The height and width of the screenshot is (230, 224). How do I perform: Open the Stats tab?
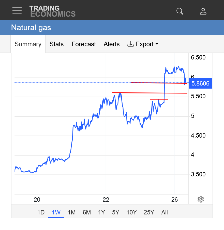56,44
